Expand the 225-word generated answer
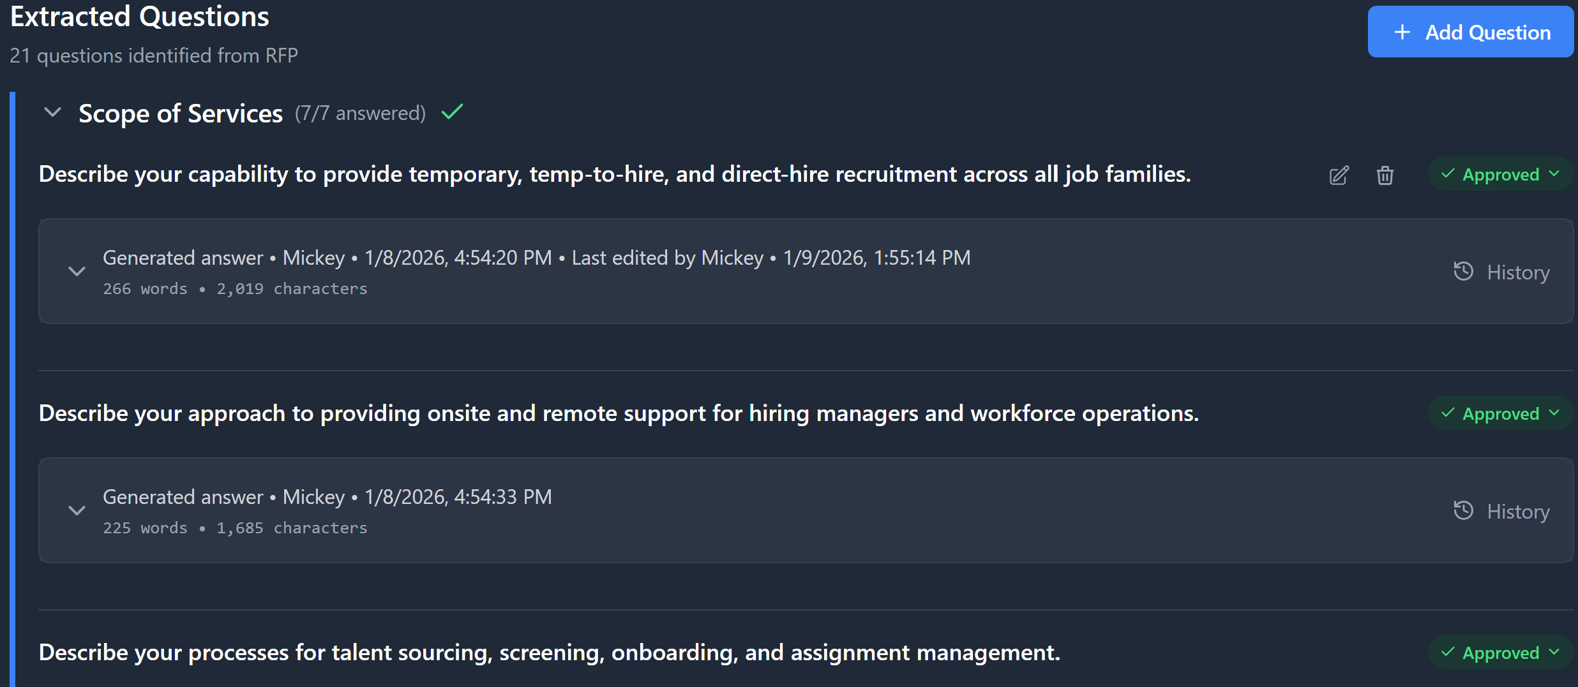Image resolution: width=1578 pixels, height=687 pixels. pos(77,510)
